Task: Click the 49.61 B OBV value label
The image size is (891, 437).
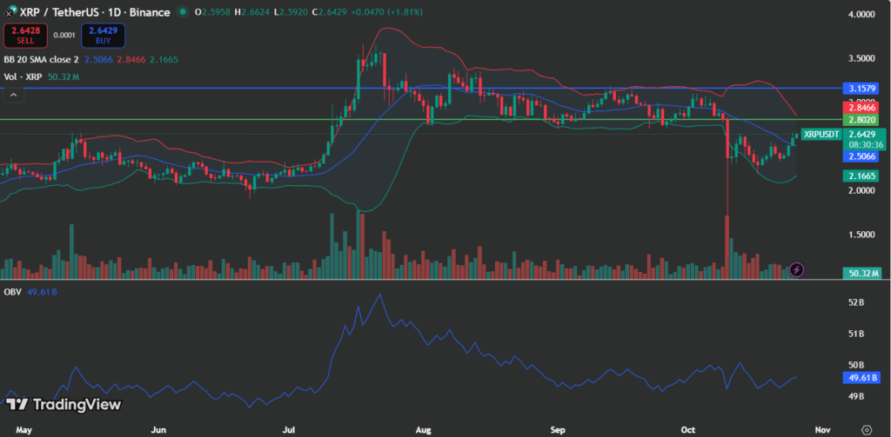Action: click(861, 378)
